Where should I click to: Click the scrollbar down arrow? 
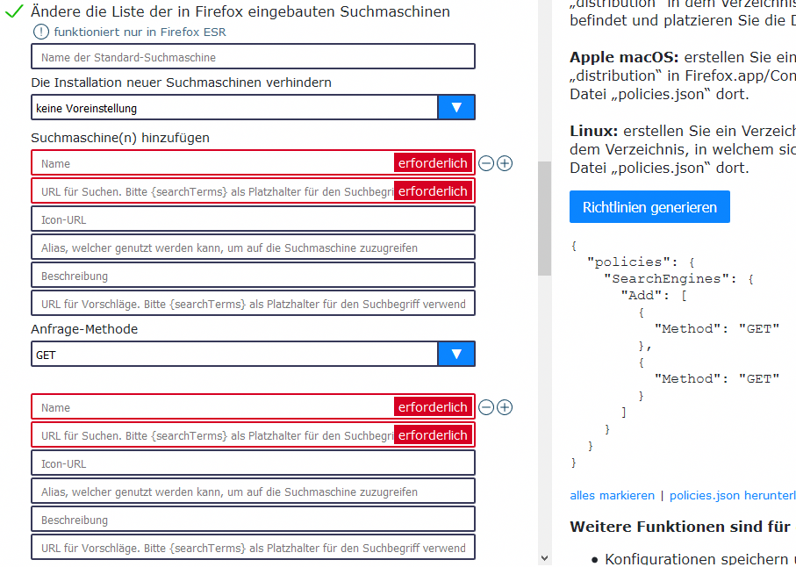coord(544,558)
